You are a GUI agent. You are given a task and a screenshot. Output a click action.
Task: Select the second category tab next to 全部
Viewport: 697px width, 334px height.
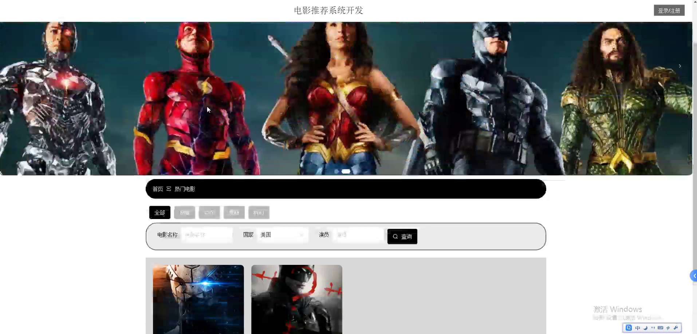[185, 212]
